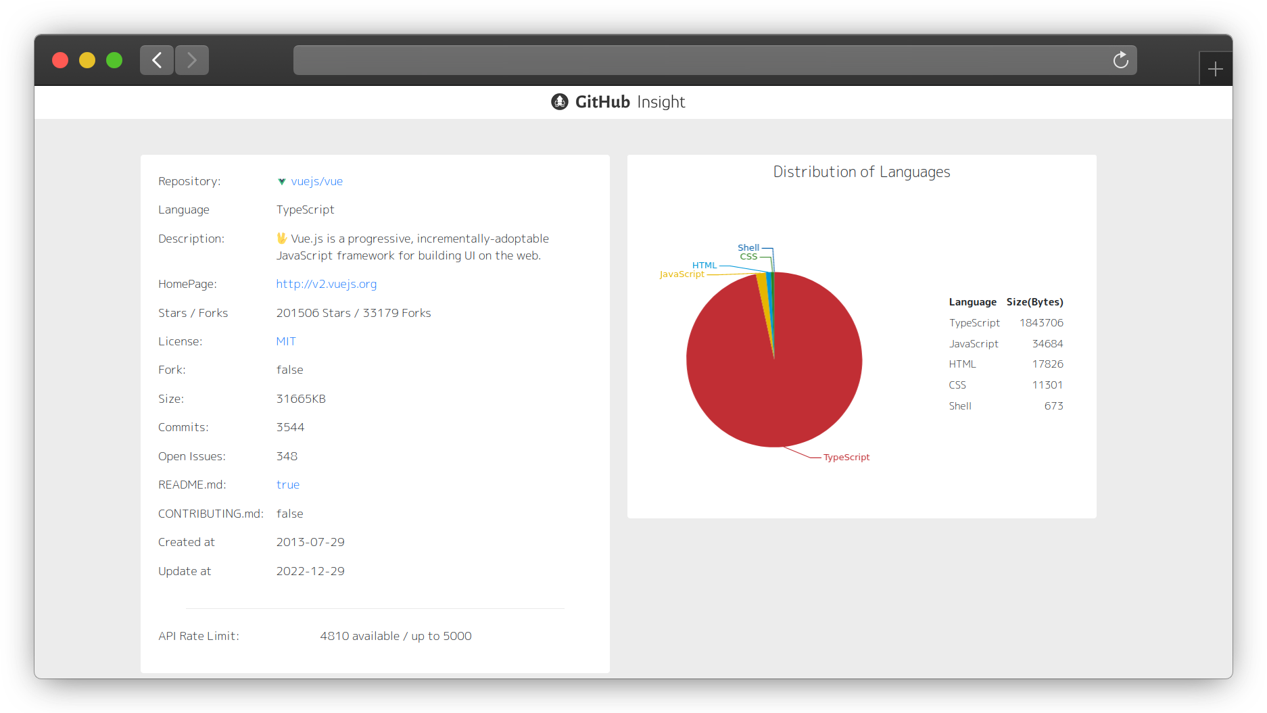This screenshot has width=1267, height=713.
Task: Click the TypeScript value in the Language row
Action: point(305,210)
